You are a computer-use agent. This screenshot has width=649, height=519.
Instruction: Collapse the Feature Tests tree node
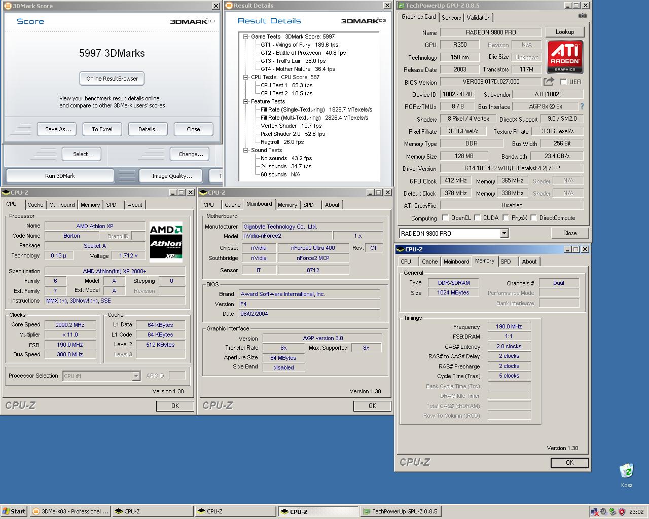tap(246, 101)
